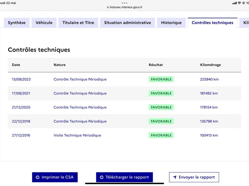Screen dimensions: 249x186
Task: Open the partially visible Kilométrage tab
Action: pos(245,23)
